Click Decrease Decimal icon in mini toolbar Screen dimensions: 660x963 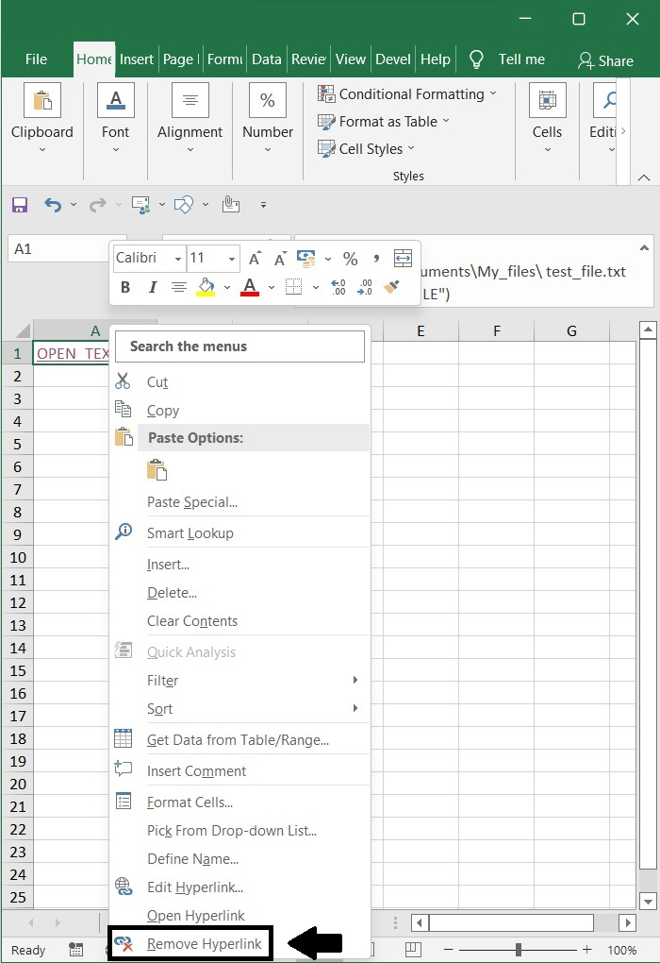364,287
